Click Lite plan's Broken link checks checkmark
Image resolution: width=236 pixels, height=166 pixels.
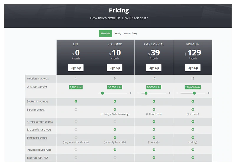click(x=76, y=101)
